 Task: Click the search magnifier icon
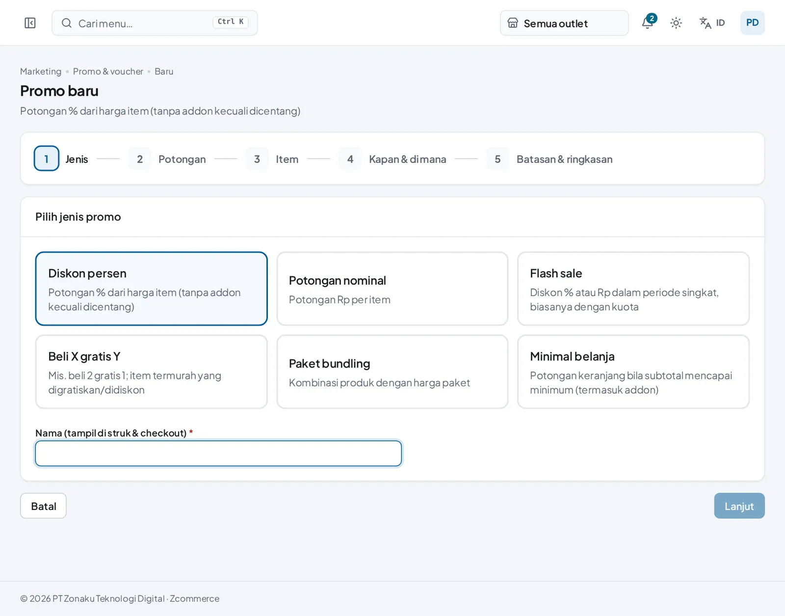point(67,23)
